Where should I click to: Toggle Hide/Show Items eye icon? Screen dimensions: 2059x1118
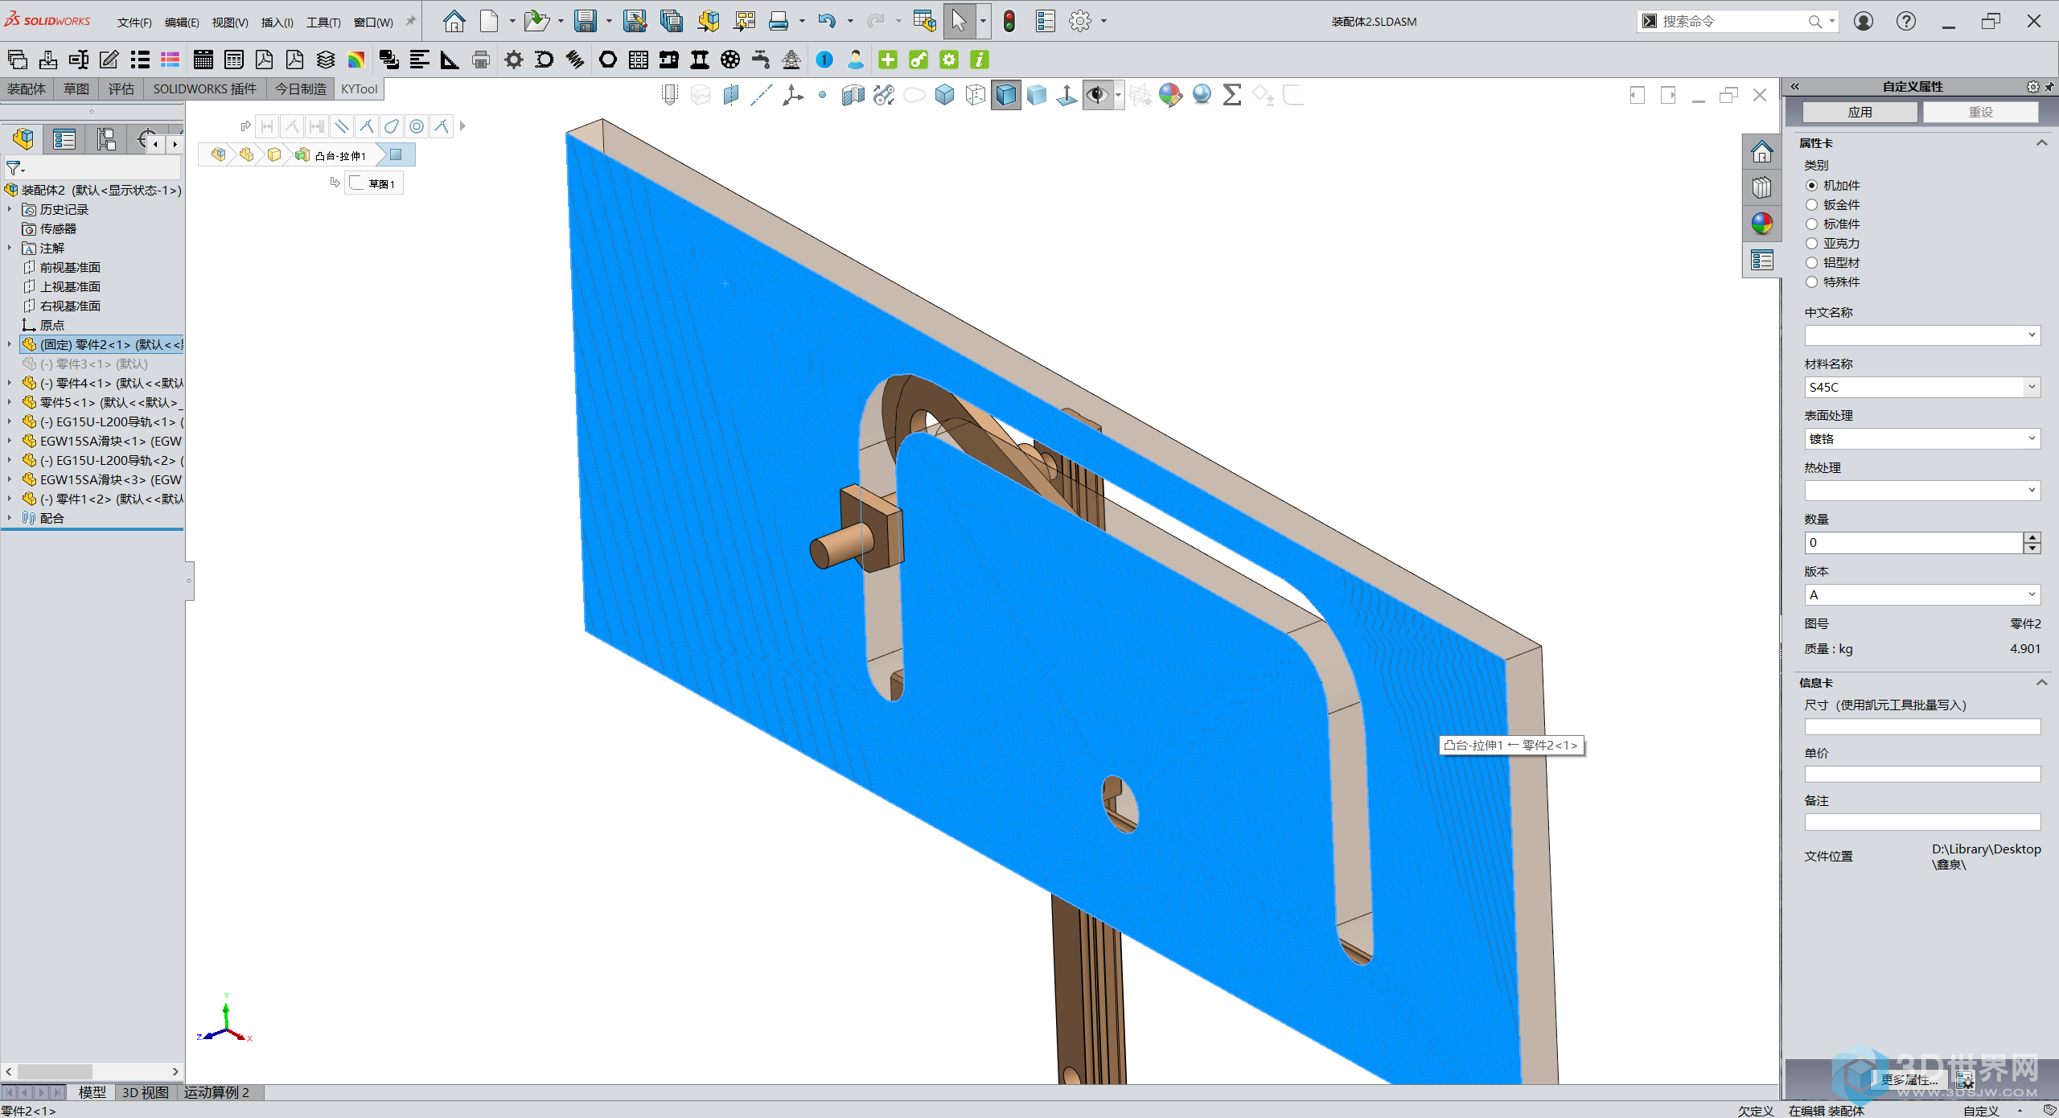click(1097, 95)
